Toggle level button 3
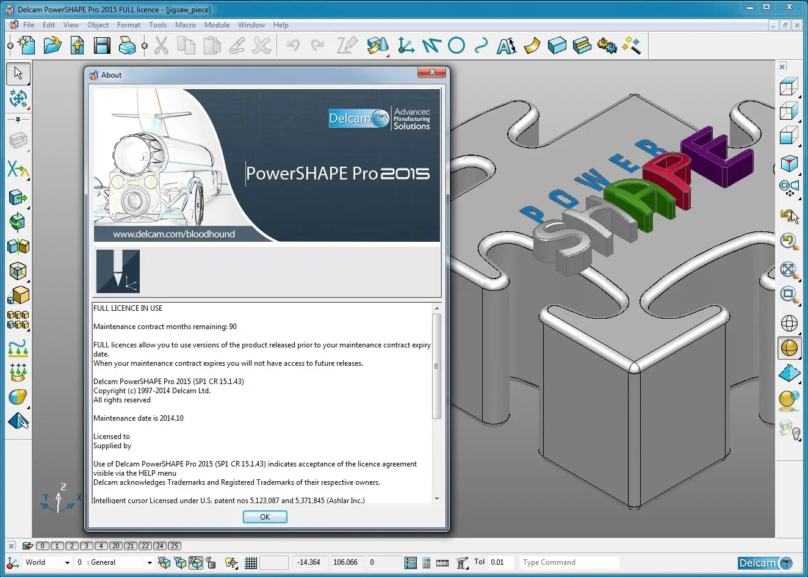Viewport: 808px width, 577px height. (87, 546)
